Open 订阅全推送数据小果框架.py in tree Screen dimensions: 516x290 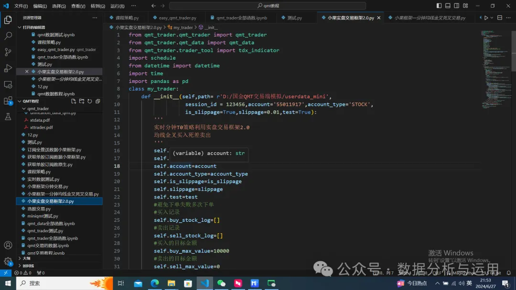[x=54, y=149]
